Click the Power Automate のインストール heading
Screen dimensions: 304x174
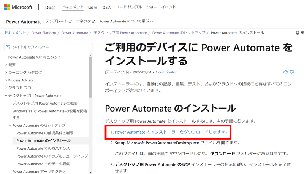170,109
